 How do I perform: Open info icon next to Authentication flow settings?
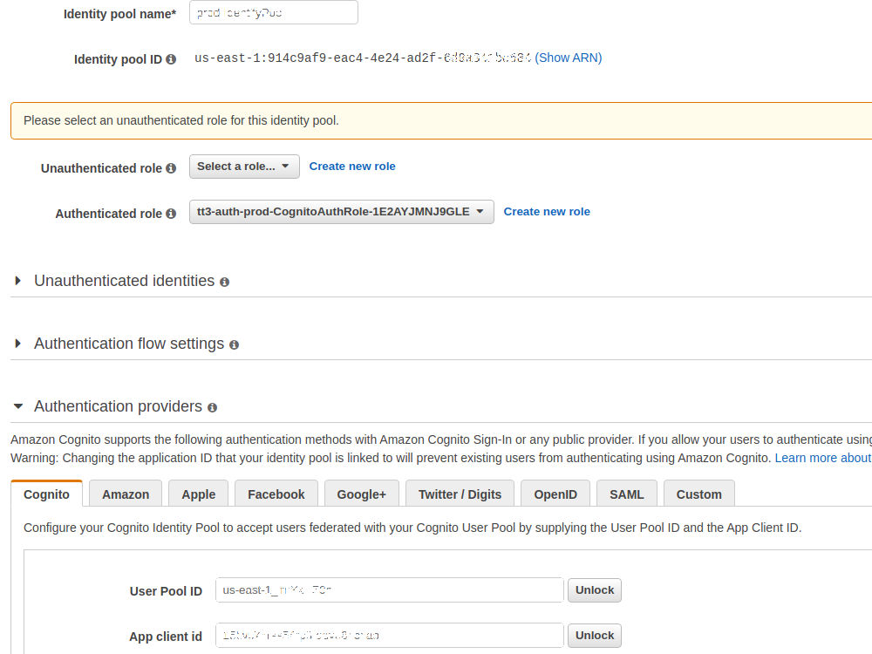(x=234, y=345)
